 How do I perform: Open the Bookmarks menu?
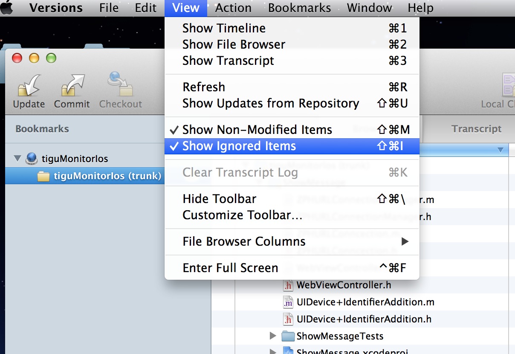(x=299, y=8)
